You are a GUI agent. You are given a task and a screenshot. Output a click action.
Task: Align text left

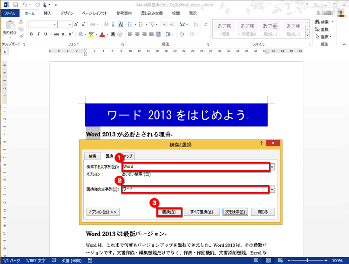click(130, 34)
